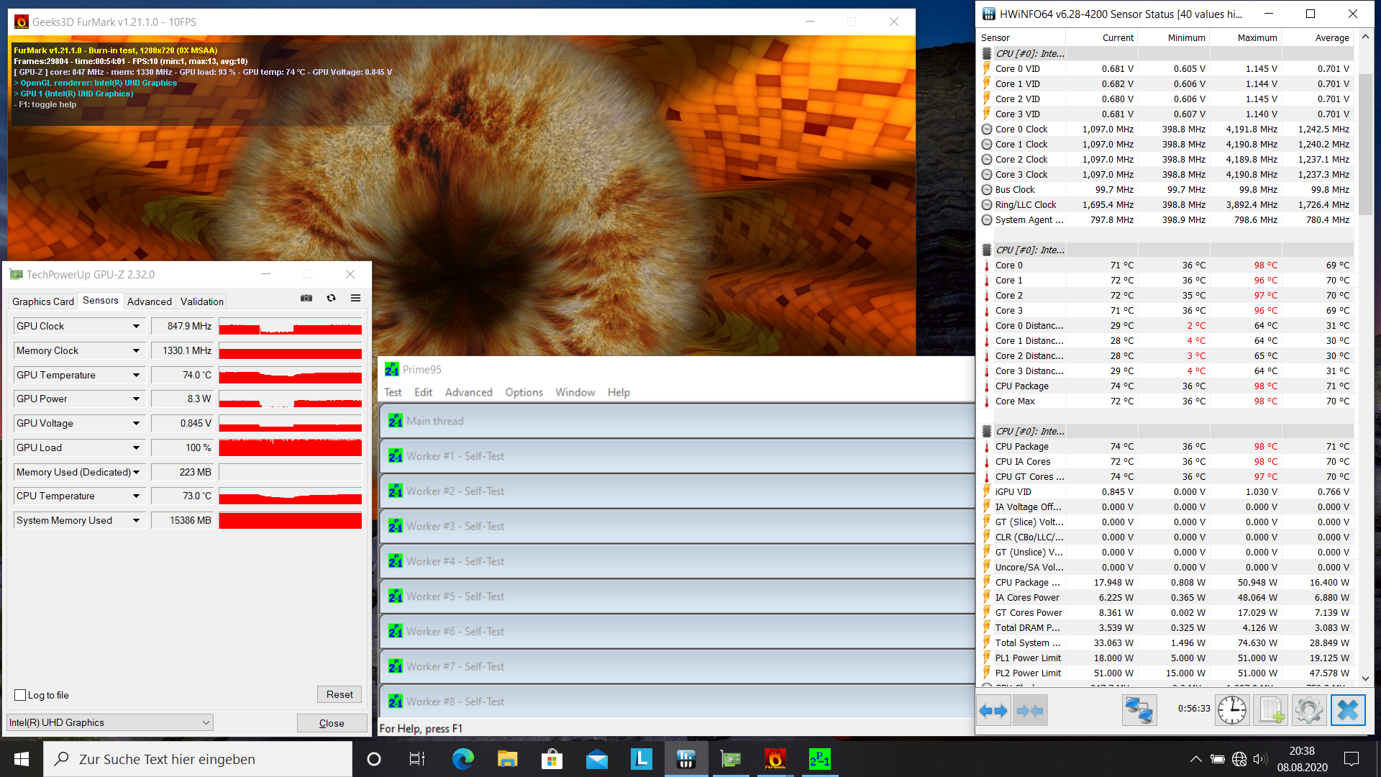Viewport: 1381px width, 777px height.
Task: Switch to HWiNFO taskbar icon
Action: [685, 759]
